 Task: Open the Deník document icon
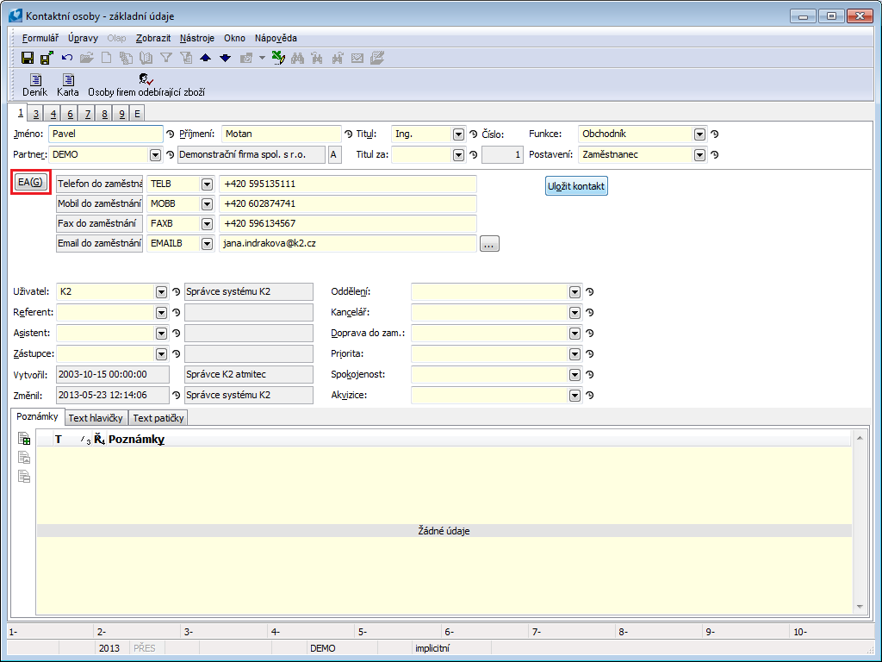click(x=35, y=80)
